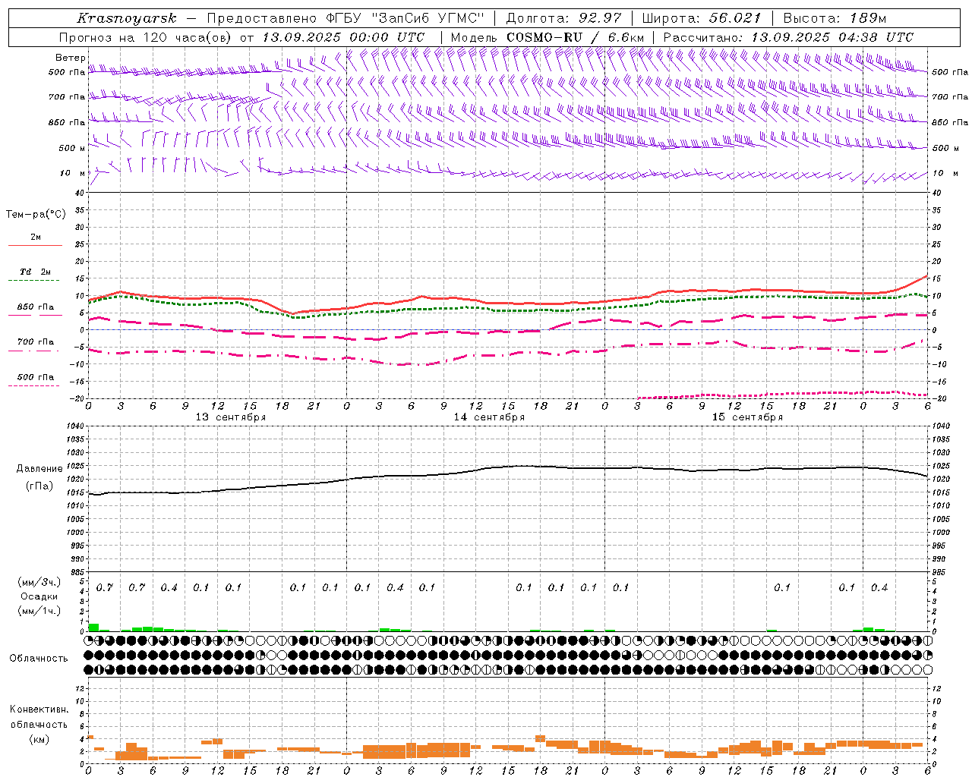Click the 2м temperature legend label
This screenshot has height=777, width=972.
pyautogui.click(x=36, y=238)
